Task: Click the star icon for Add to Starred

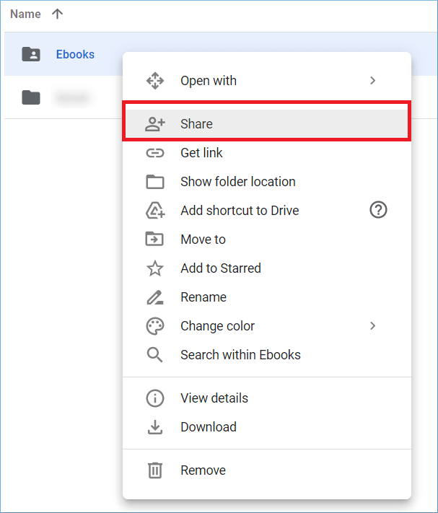Action: point(155,268)
